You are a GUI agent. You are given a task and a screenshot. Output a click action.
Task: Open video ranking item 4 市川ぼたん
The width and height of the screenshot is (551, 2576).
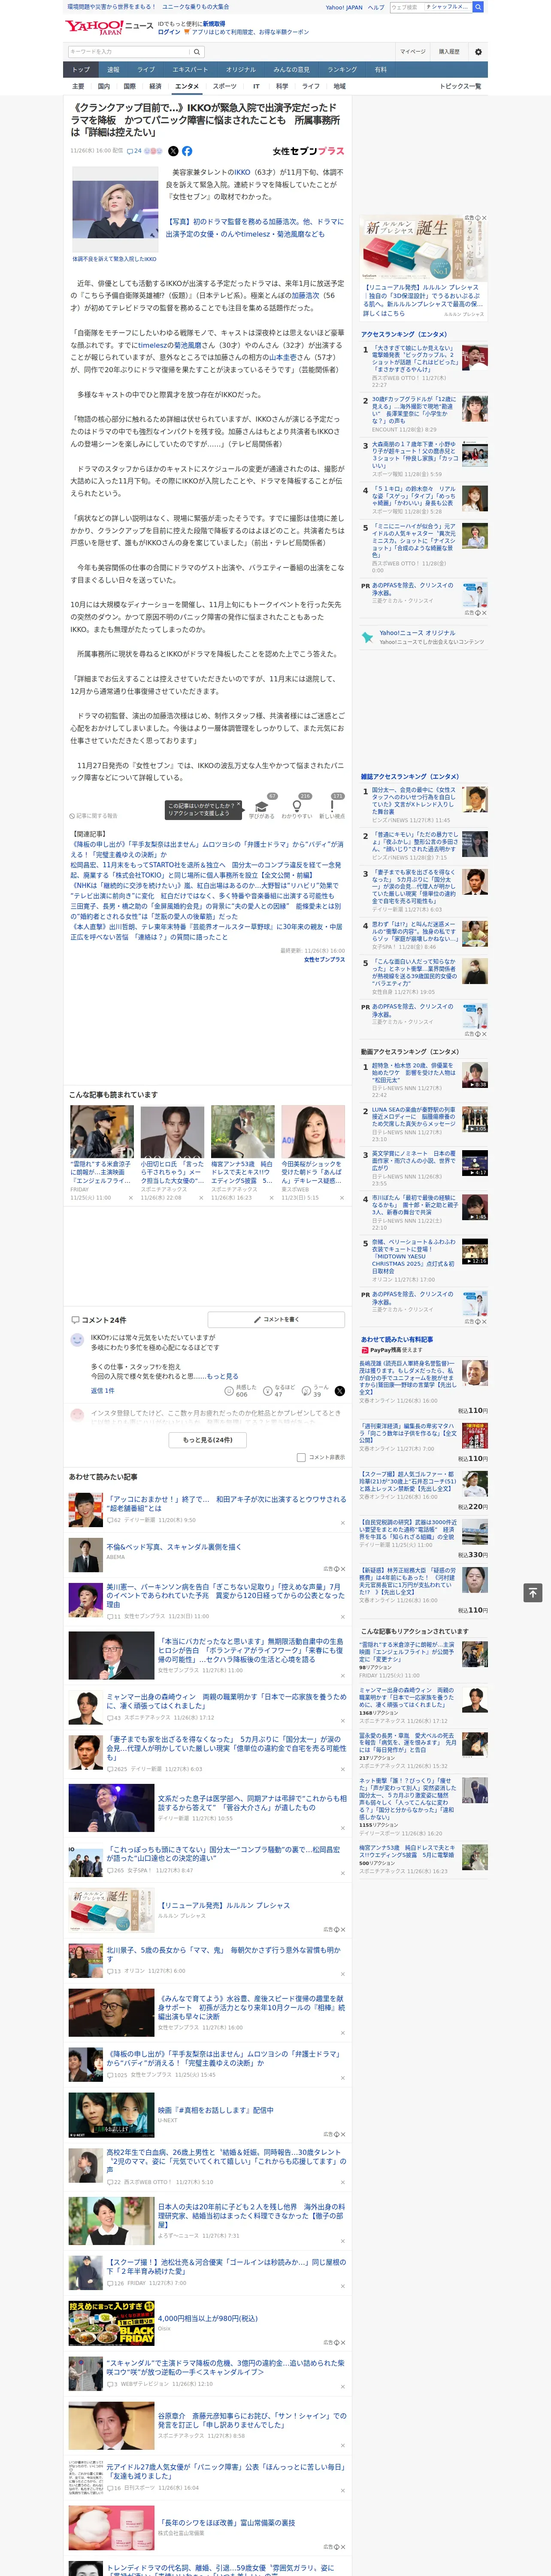[x=414, y=1206]
